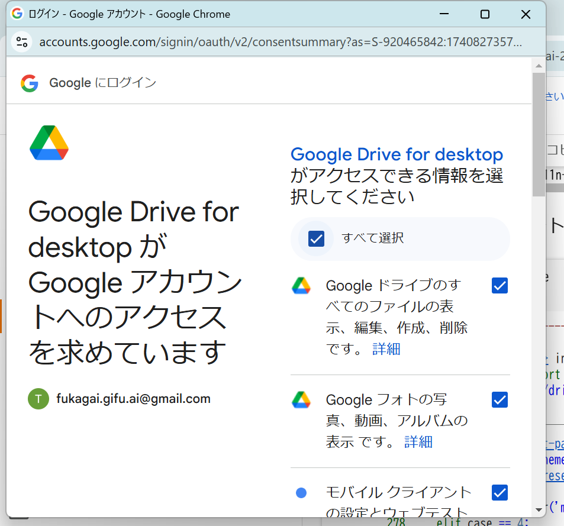Click the Drive icon beside Google フォト permission
The image size is (564, 526).
pyautogui.click(x=301, y=400)
